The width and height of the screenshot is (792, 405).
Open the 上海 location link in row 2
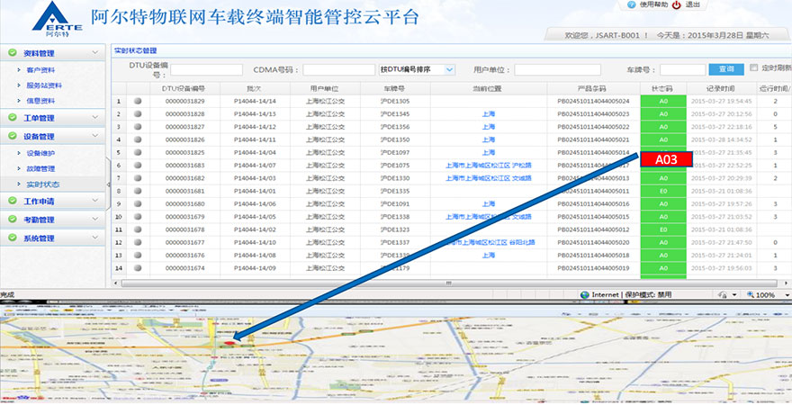coord(489,114)
